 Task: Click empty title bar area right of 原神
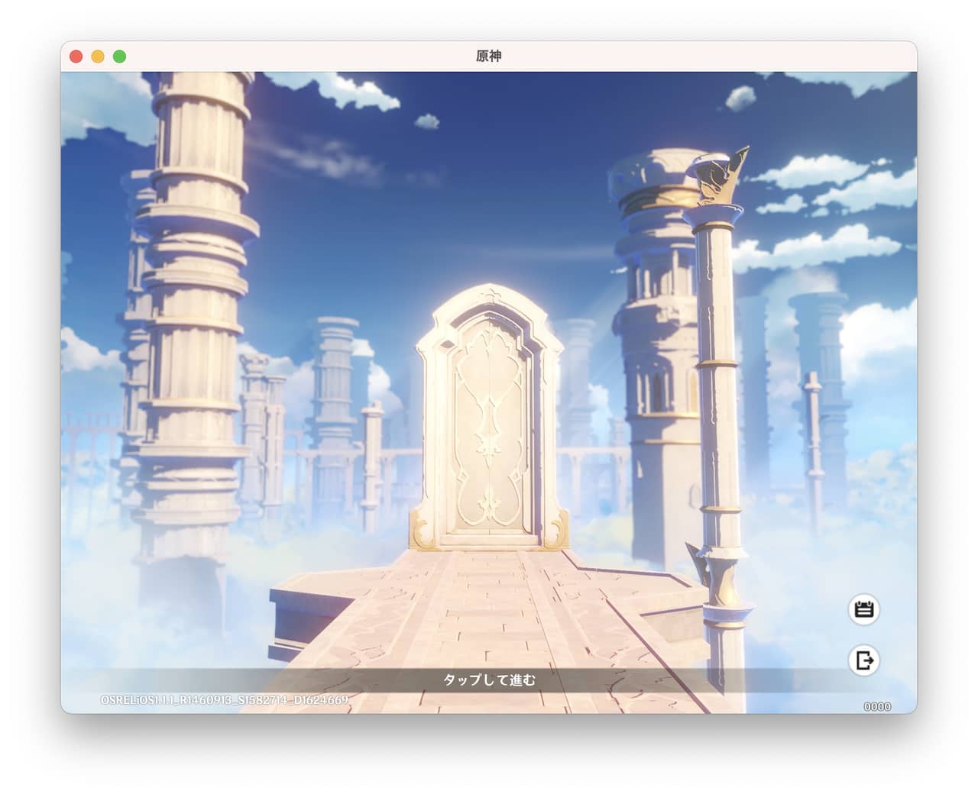click(688, 56)
